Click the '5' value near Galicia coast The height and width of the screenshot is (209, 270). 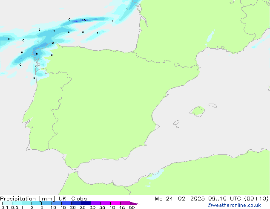coord(37,54)
